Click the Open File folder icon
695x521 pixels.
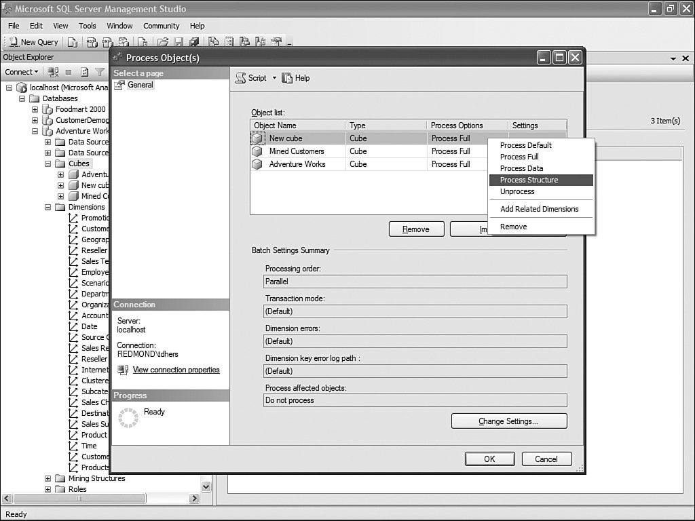pyautogui.click(x=163, y=42)
